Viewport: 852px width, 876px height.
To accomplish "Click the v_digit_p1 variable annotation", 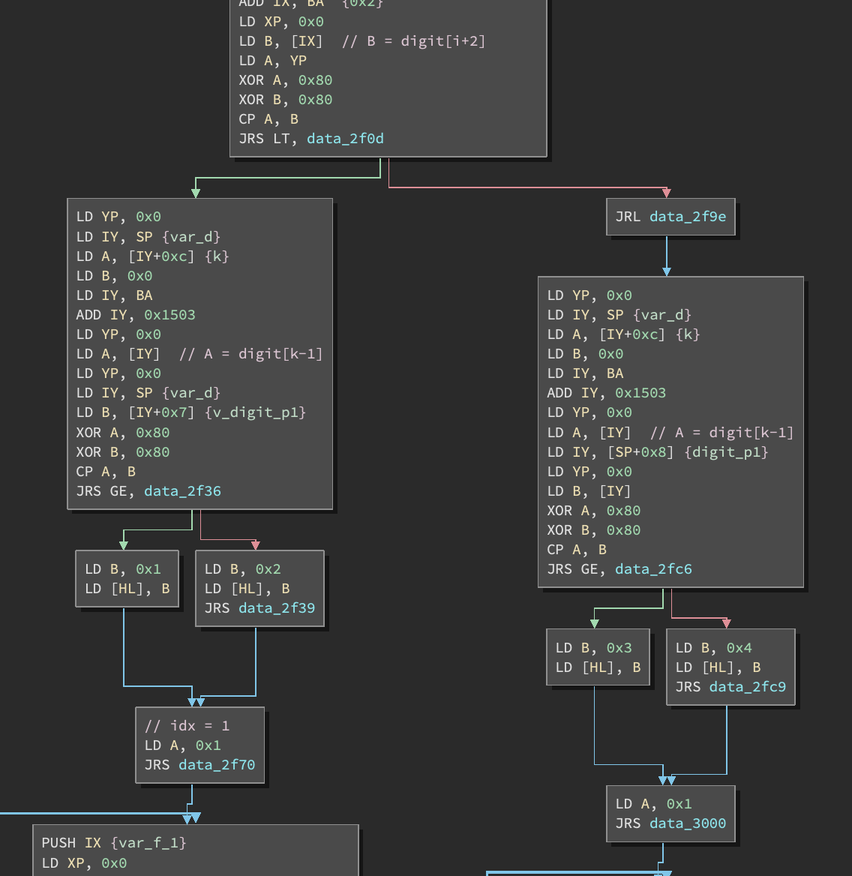I will tap(256, 412).
